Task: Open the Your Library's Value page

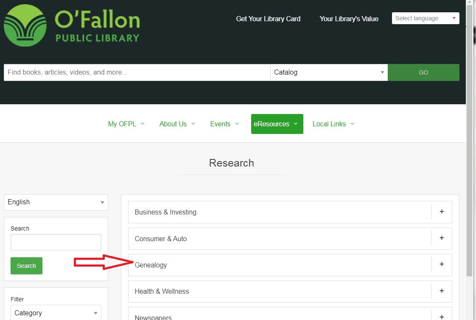Action: coord(349,19)
